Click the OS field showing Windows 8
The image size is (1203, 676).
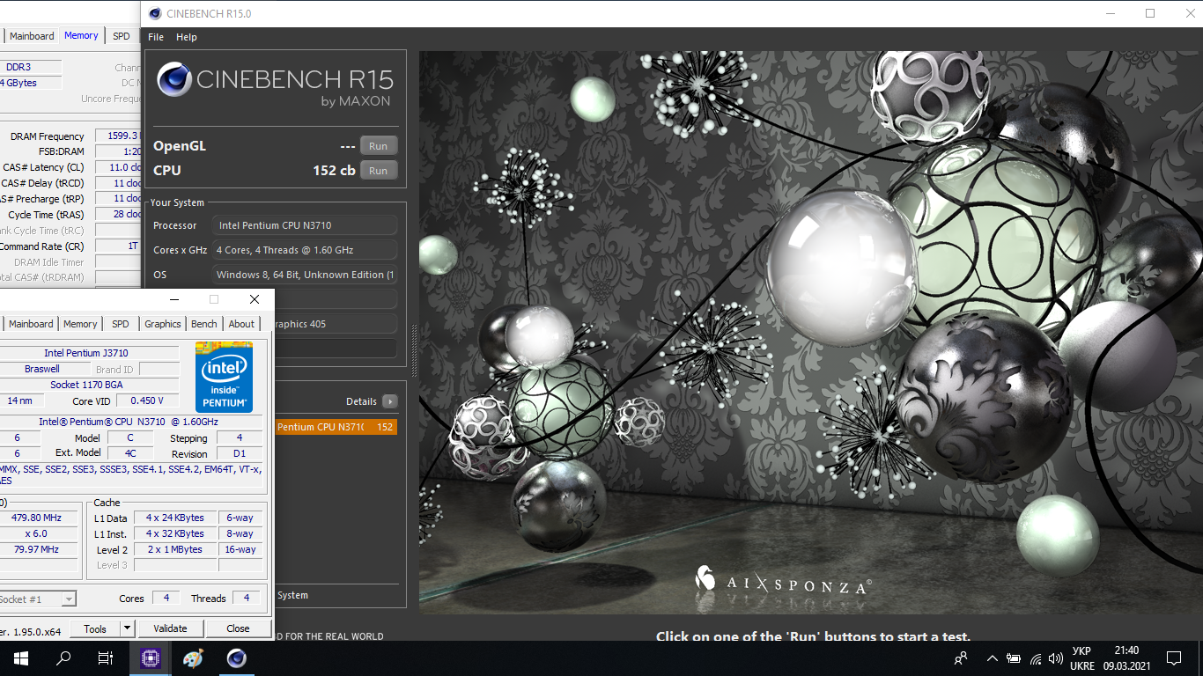(304, 275)
